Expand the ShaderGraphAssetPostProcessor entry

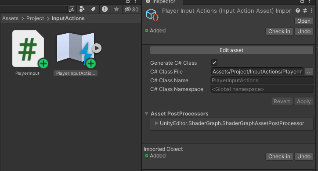(156, 123)
